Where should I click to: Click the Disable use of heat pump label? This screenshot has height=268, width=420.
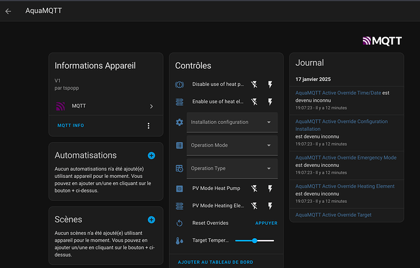[218, 85]
